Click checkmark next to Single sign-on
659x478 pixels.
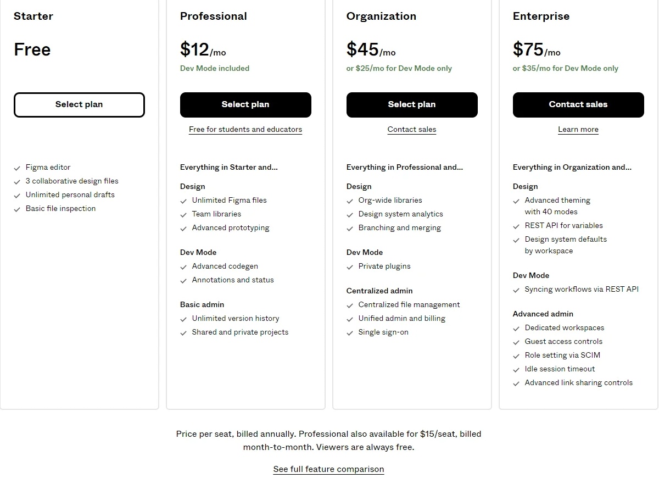(350, 332)
